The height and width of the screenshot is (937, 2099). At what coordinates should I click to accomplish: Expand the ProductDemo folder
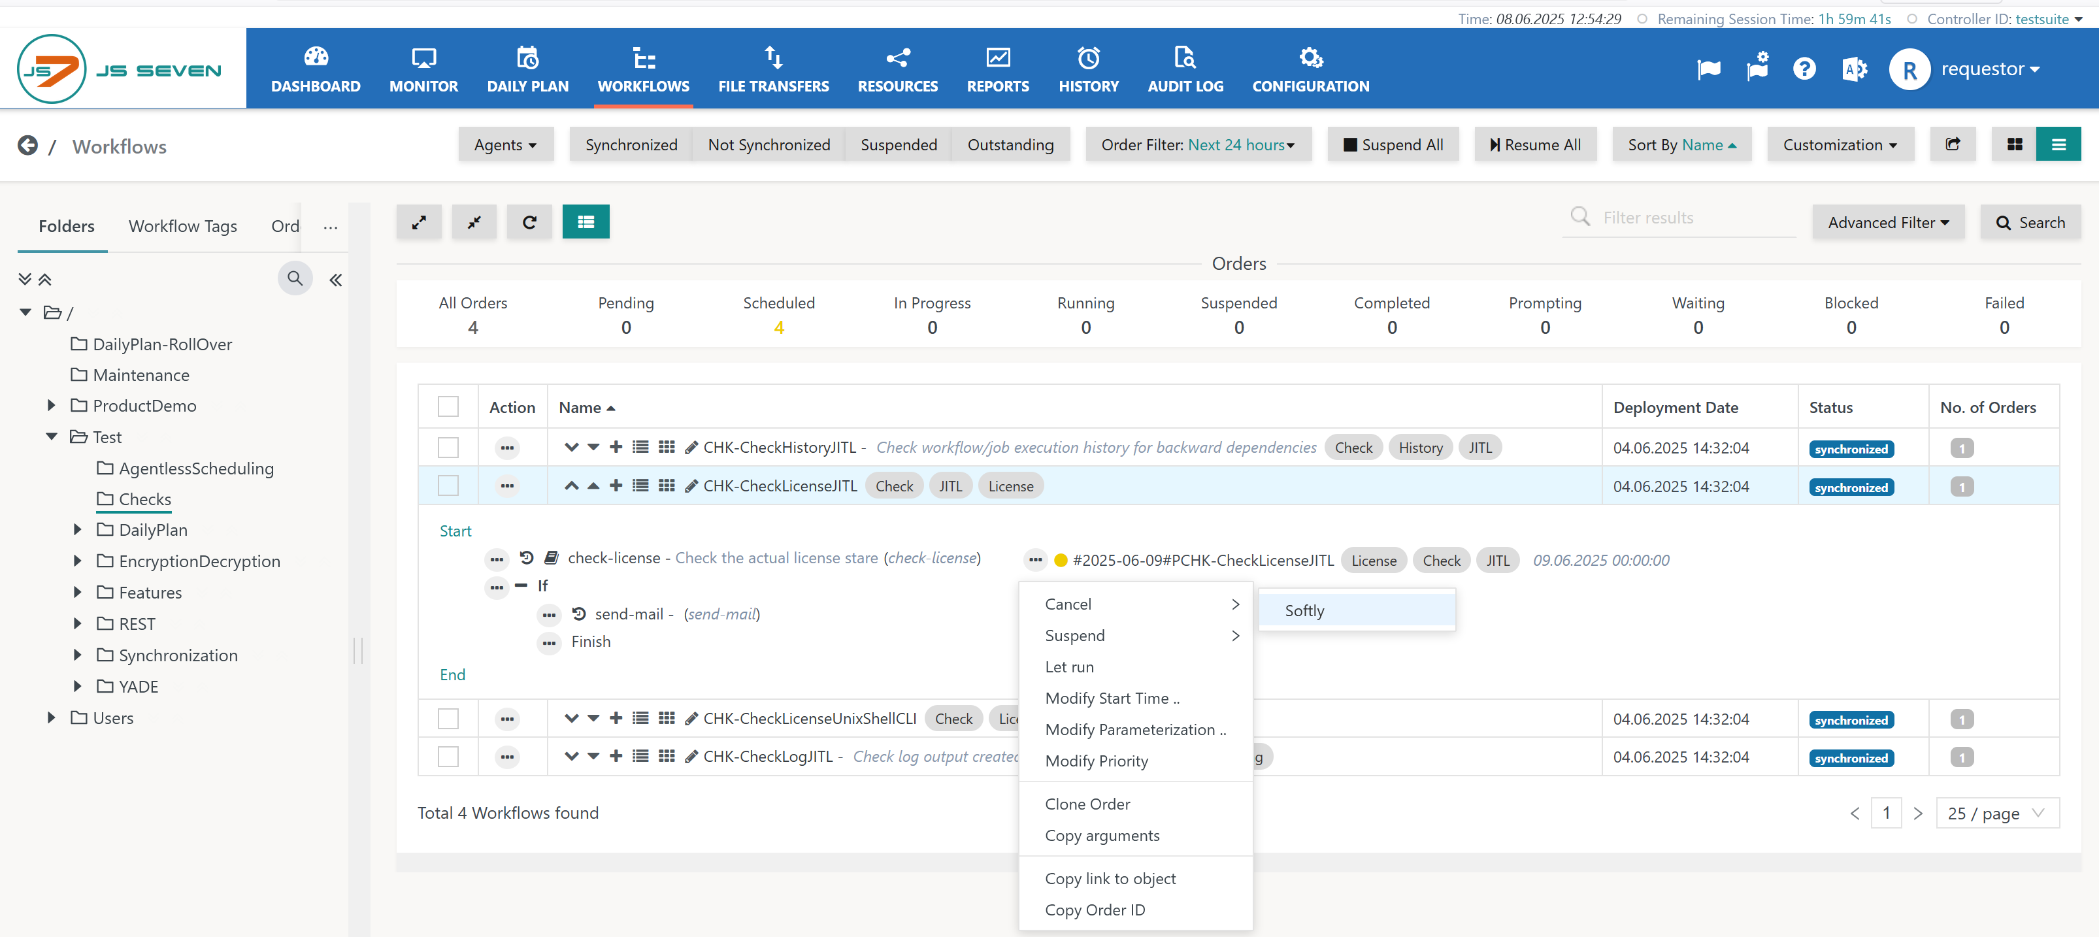[52, 406]
